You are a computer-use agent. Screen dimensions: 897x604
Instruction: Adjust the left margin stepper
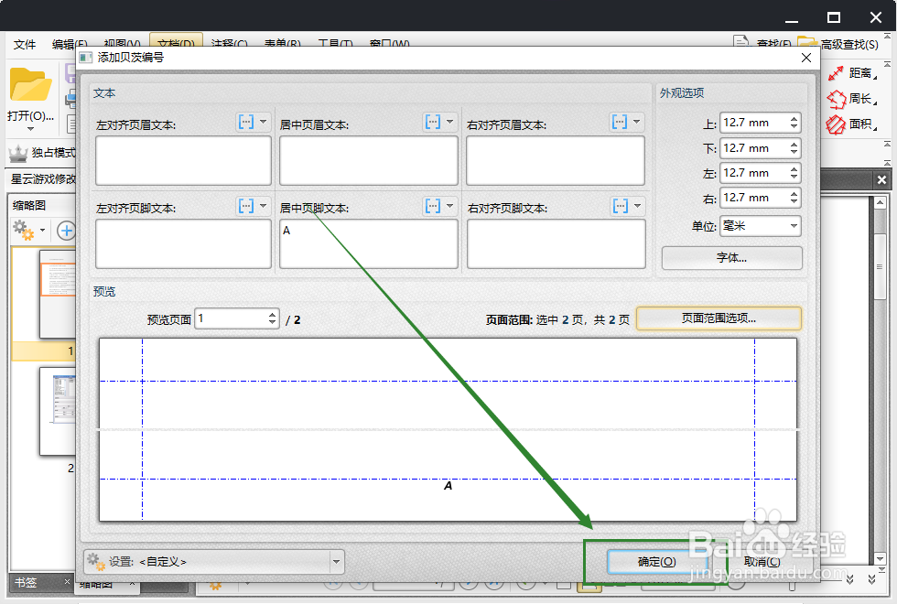pyautogui.click(x=794, y=173)
